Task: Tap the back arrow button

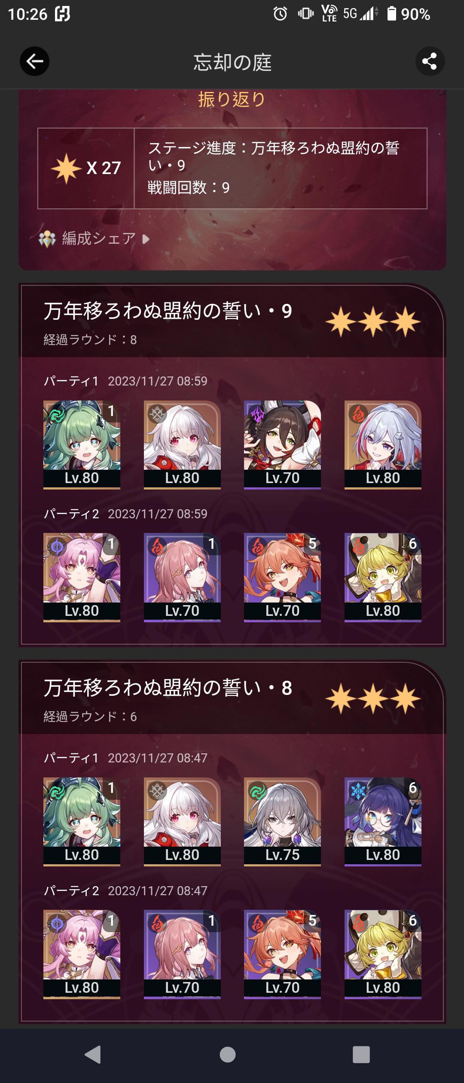Action: click(x=34, y=61)
